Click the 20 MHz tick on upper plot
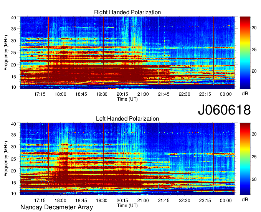 13,65
